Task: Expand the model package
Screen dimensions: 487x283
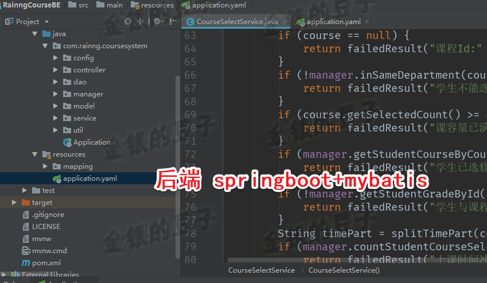Action: pos(56,106)
